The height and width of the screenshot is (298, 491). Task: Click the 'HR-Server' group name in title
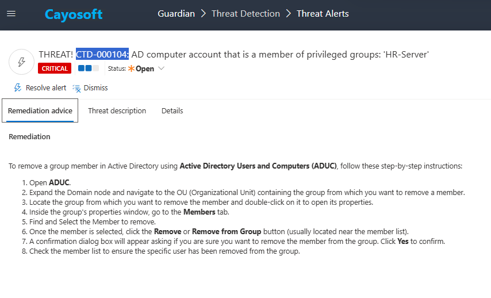(406, 54)
